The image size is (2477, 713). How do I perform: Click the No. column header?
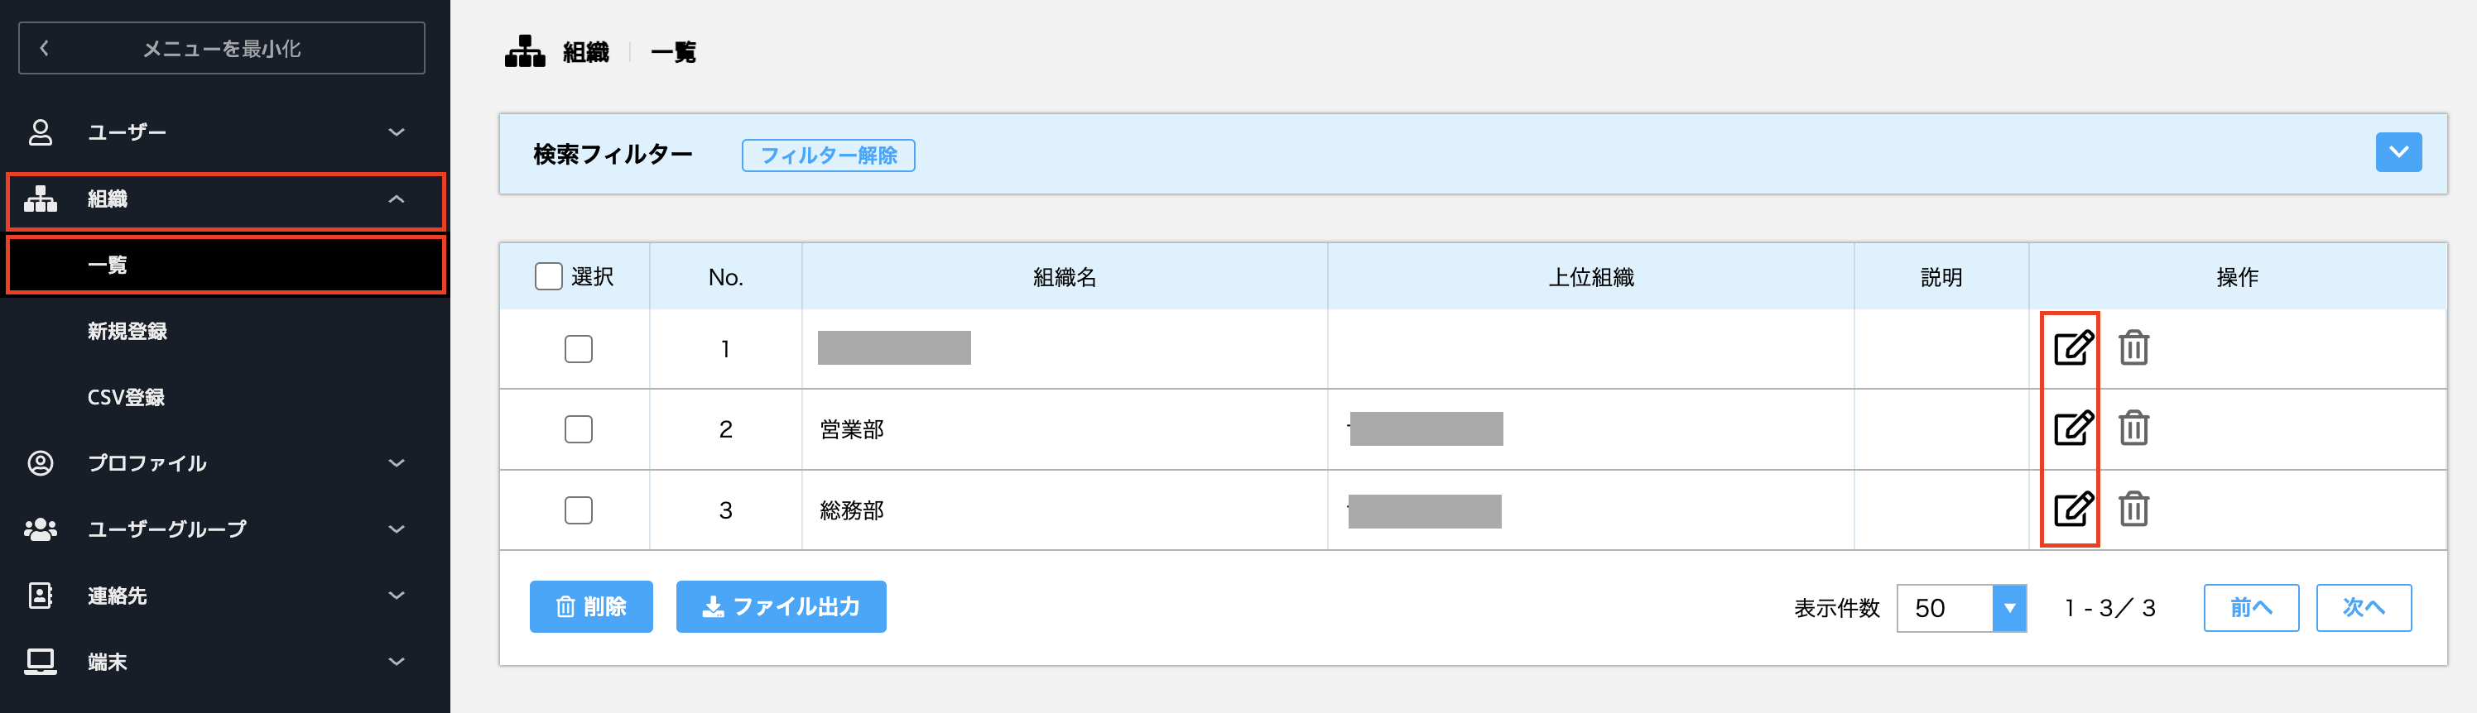(726, 278)
